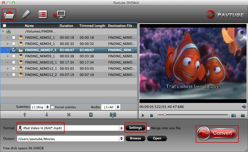Click the iPad device icon in Format field
This screenshot has width=248, height=152.
click(20, 128)
